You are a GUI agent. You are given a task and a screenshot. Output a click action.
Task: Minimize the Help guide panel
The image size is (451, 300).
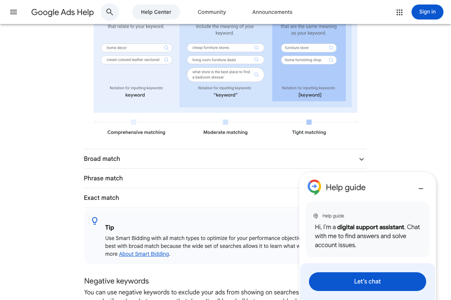click(x=421, y=189)
